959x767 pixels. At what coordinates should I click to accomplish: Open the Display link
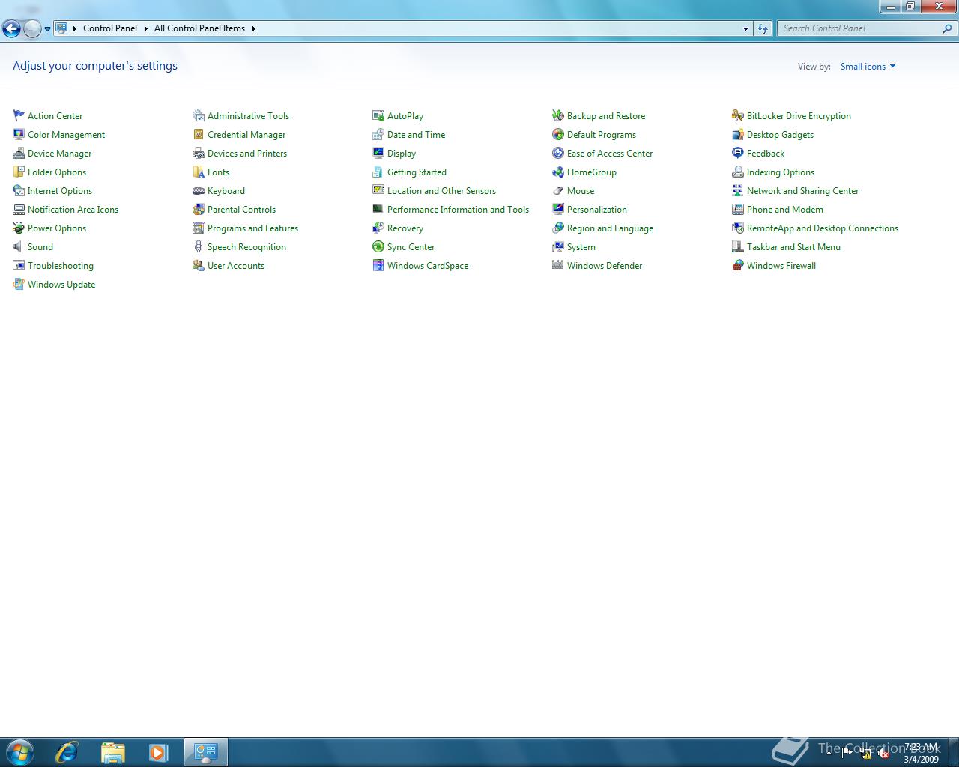pyautogui.click(x=402, y=154)
